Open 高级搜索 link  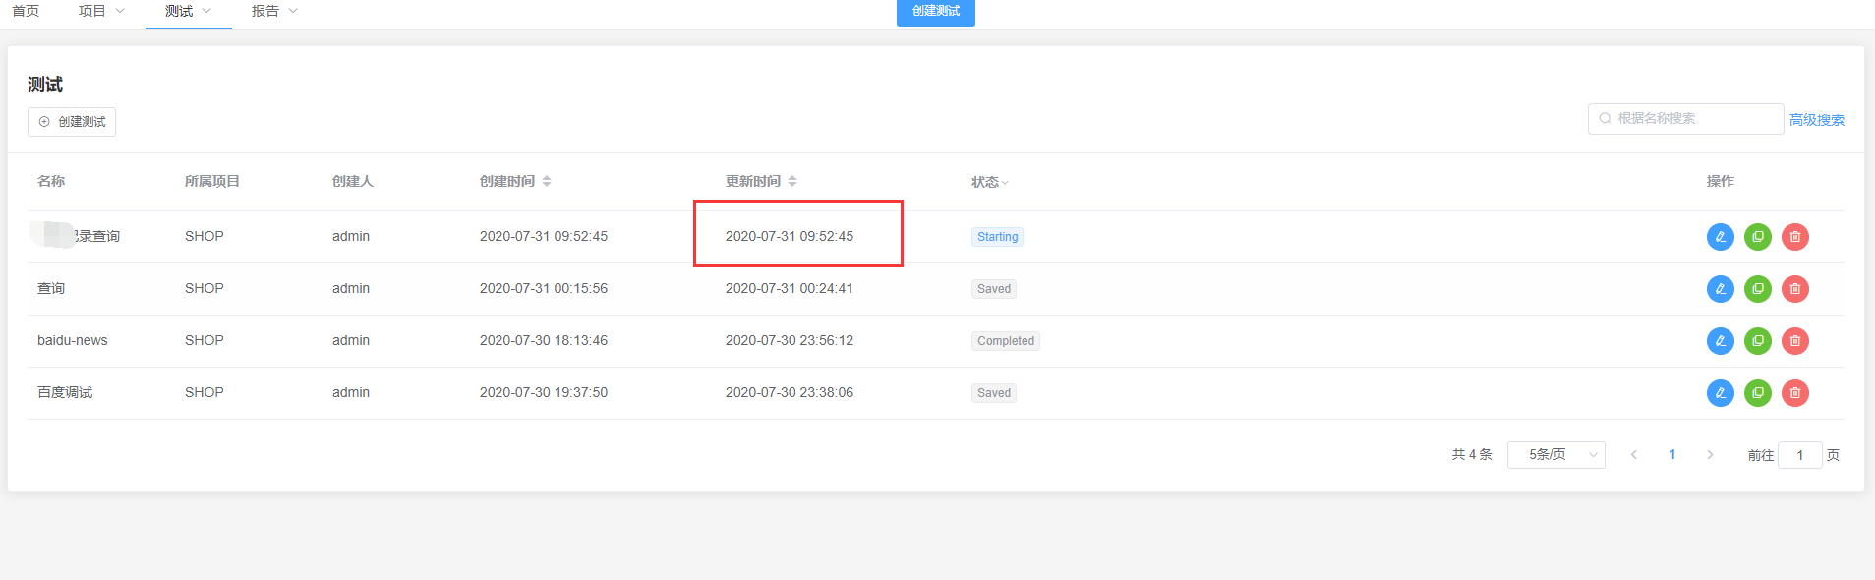[x=1817, y=120]
